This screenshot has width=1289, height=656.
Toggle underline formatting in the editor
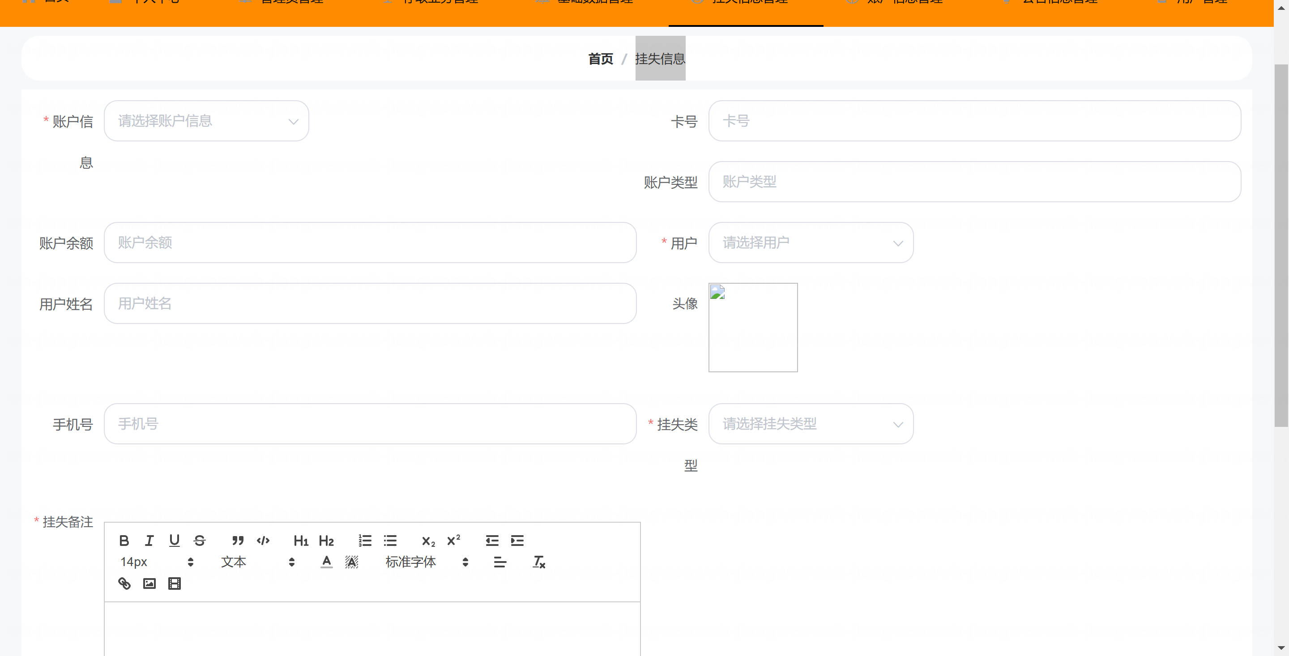174,541
